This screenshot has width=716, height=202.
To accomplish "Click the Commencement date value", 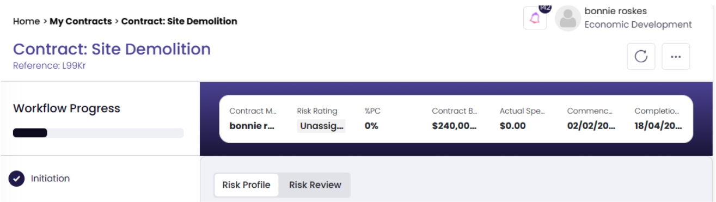I will click(591, 126).
